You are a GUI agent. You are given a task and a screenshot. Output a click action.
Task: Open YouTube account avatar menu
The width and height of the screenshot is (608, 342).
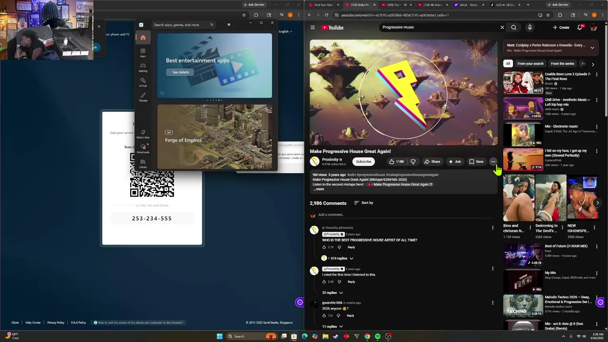[593, 28]
